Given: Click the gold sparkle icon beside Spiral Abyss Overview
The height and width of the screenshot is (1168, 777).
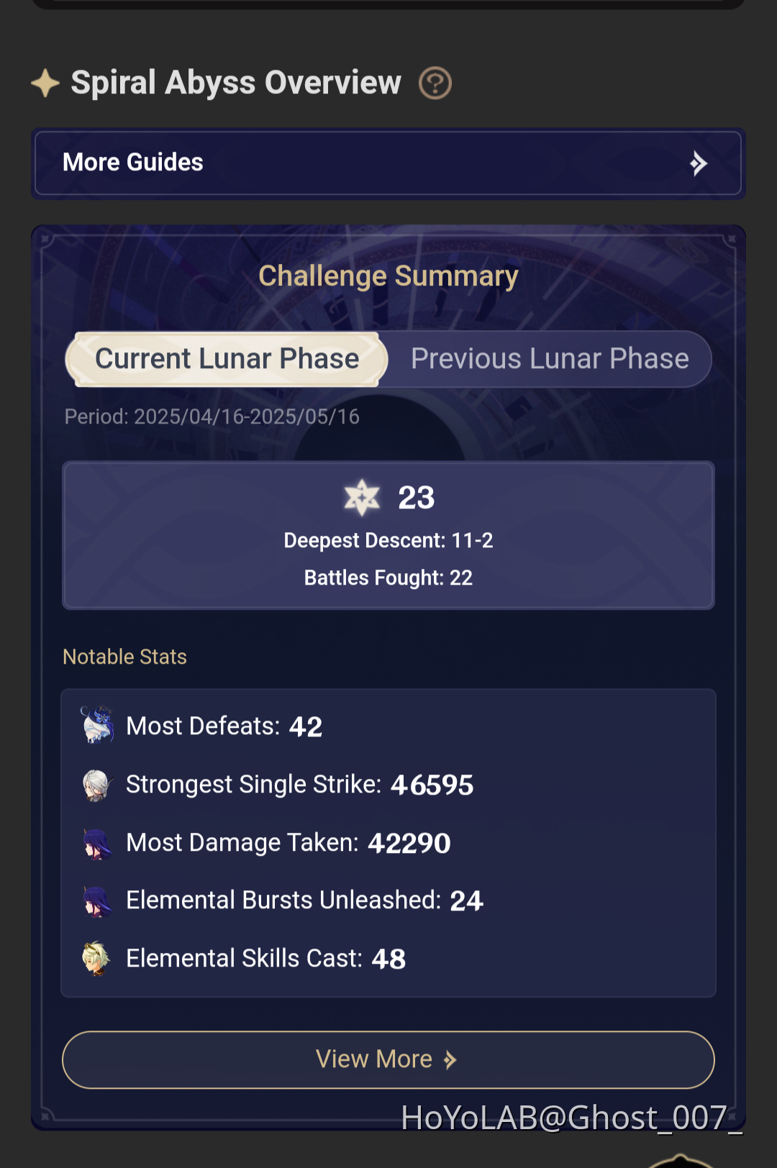Looking at the screenshot, I should 45,82.
